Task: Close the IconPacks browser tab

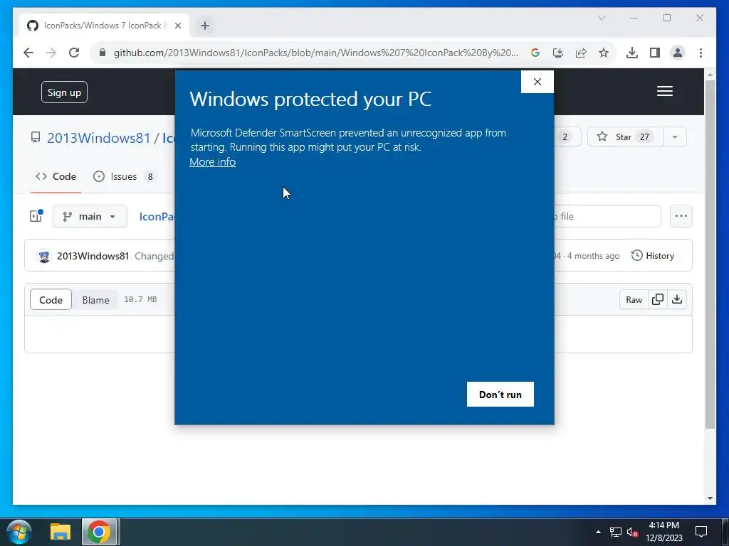Action: pyautogui.click(x=177, y=26)
